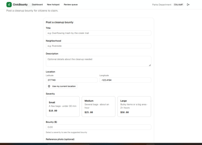Click the CivicBounty green logo icon
The image size is (202, 145).
pyautogui.click(x=9, y=5)
